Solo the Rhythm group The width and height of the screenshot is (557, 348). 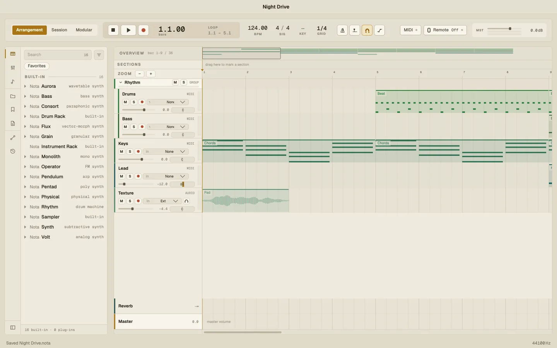coord(184,82)
